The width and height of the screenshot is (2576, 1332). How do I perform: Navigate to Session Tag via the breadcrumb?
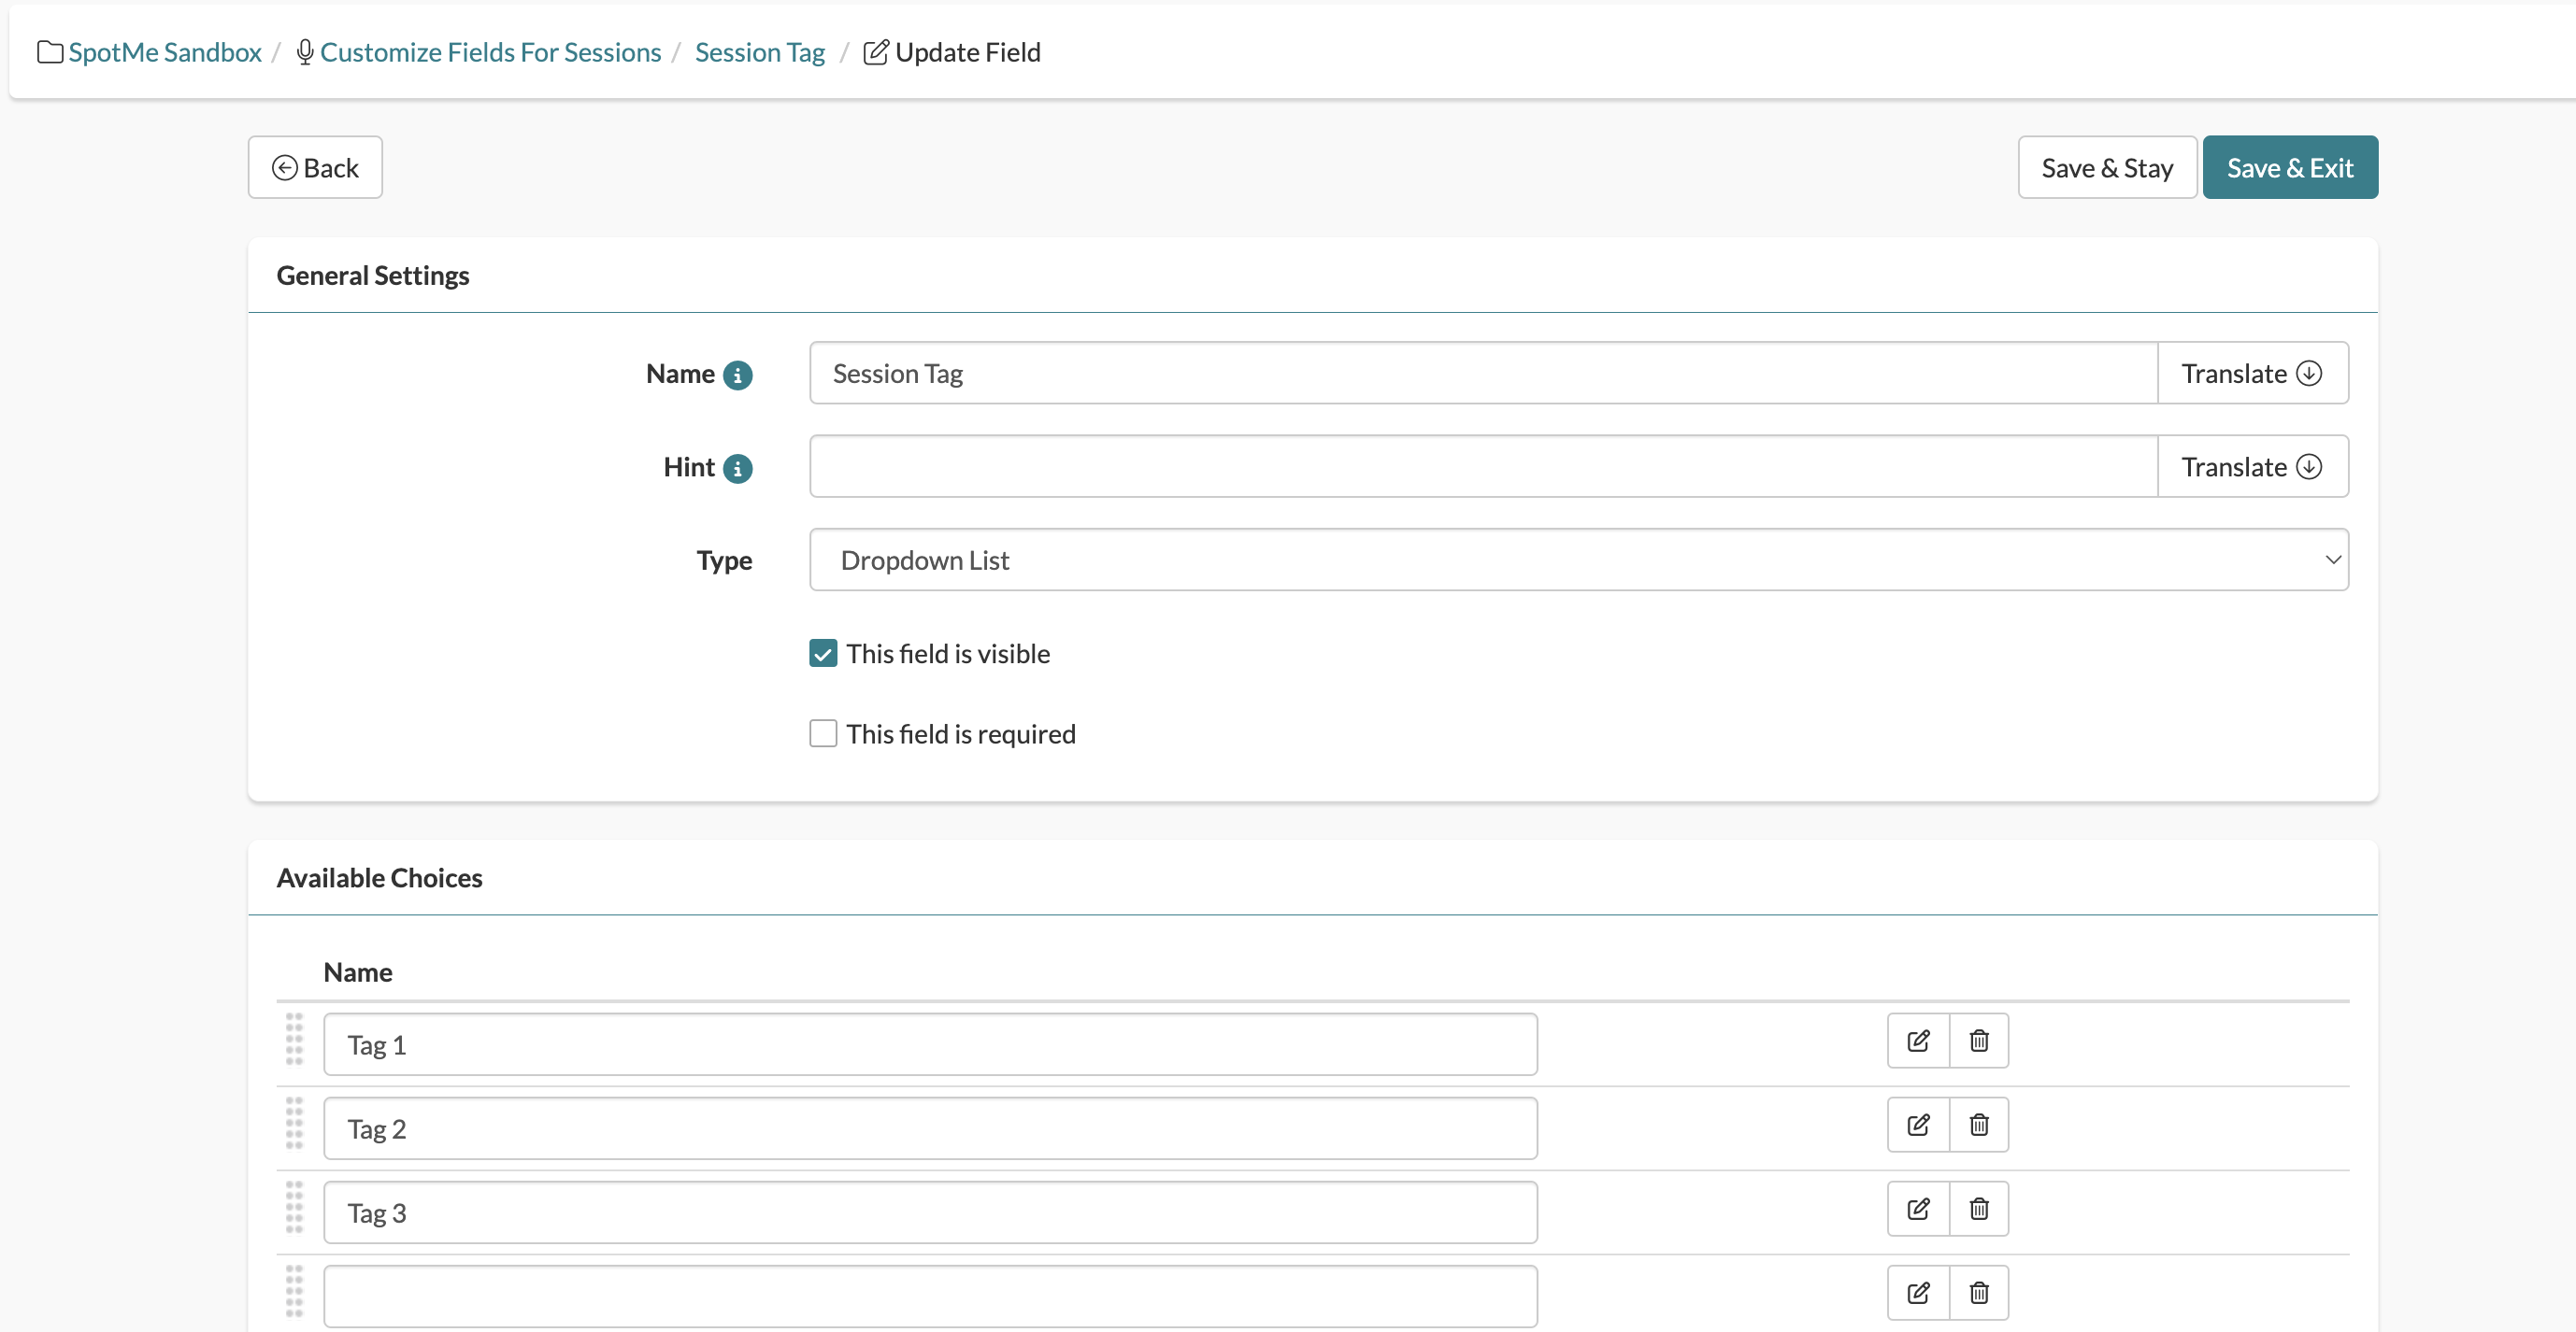pos(760,52)
